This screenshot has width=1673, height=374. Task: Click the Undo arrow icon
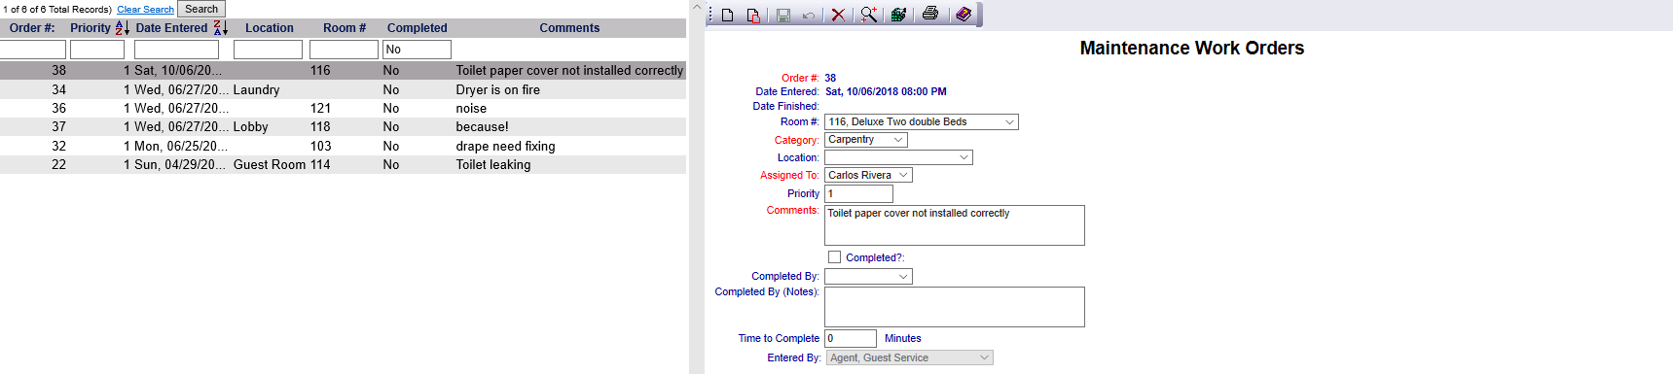coord(809,15)
